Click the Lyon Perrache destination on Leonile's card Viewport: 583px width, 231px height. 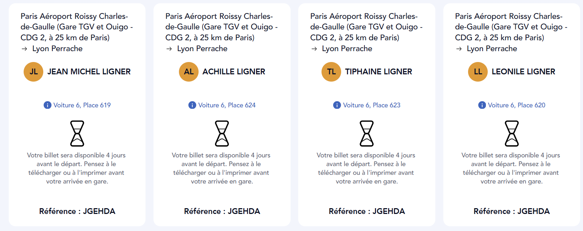[x=492, y=49]
